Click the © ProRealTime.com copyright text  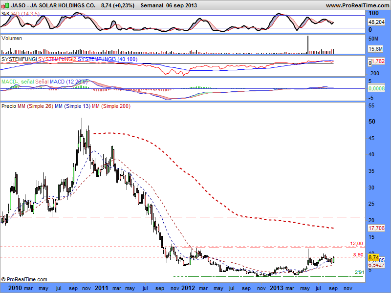point(24,279)
